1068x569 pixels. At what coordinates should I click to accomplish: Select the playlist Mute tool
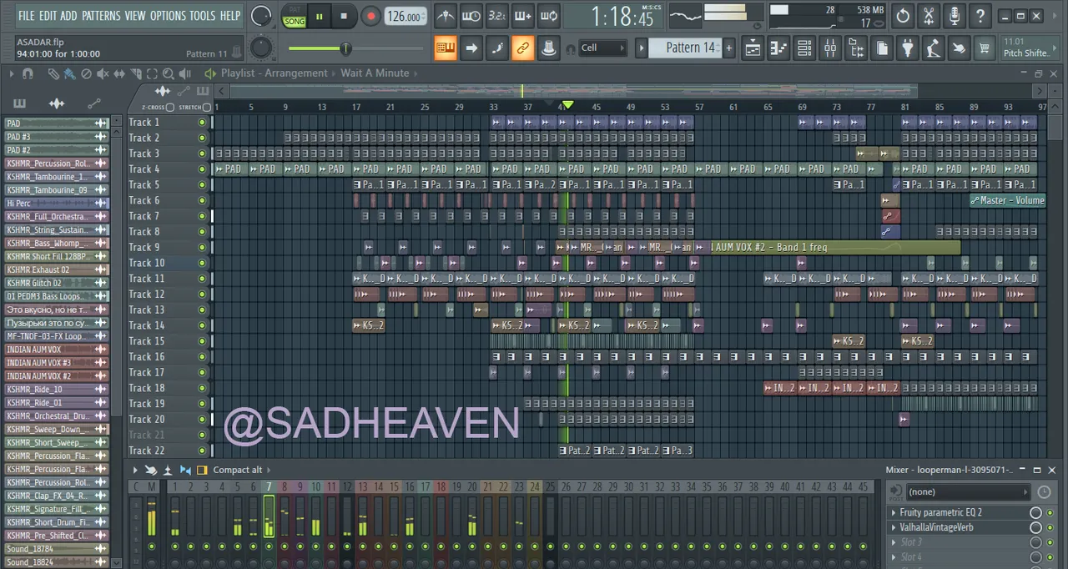click(103, 73)
